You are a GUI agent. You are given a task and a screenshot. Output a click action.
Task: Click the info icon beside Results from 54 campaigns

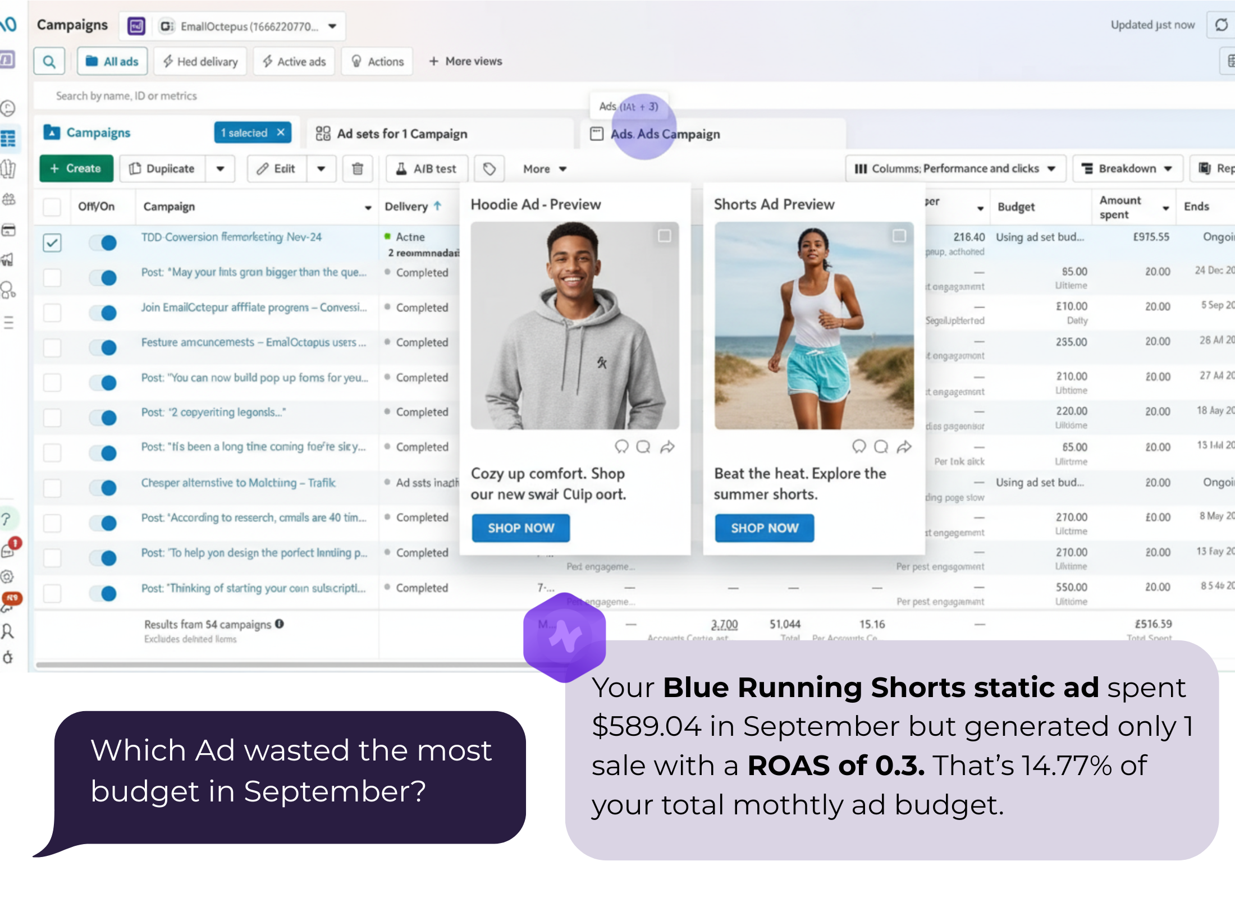pyautogui.click(x=280, y=624)
